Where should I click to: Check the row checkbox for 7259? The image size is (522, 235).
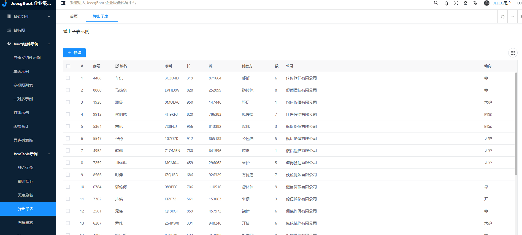click(x=68, y=163)
